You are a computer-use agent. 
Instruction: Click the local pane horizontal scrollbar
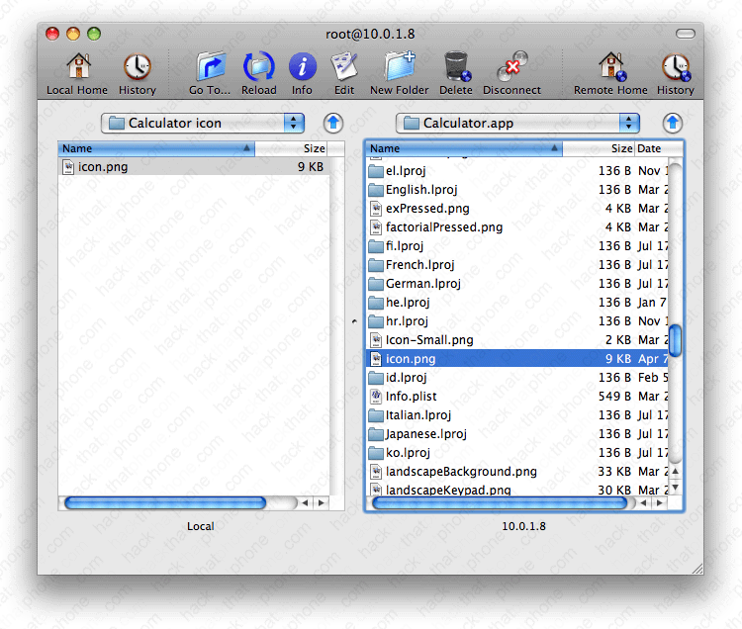[164, 502]
